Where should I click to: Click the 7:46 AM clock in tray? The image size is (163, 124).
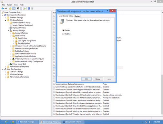pyautogui.click(x=157, y=122)
